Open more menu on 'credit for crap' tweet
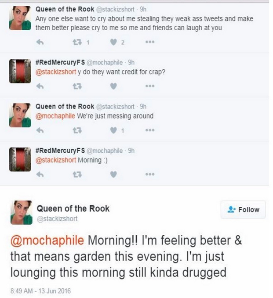Viewport: 273px width, 298px height. (151, 87)
